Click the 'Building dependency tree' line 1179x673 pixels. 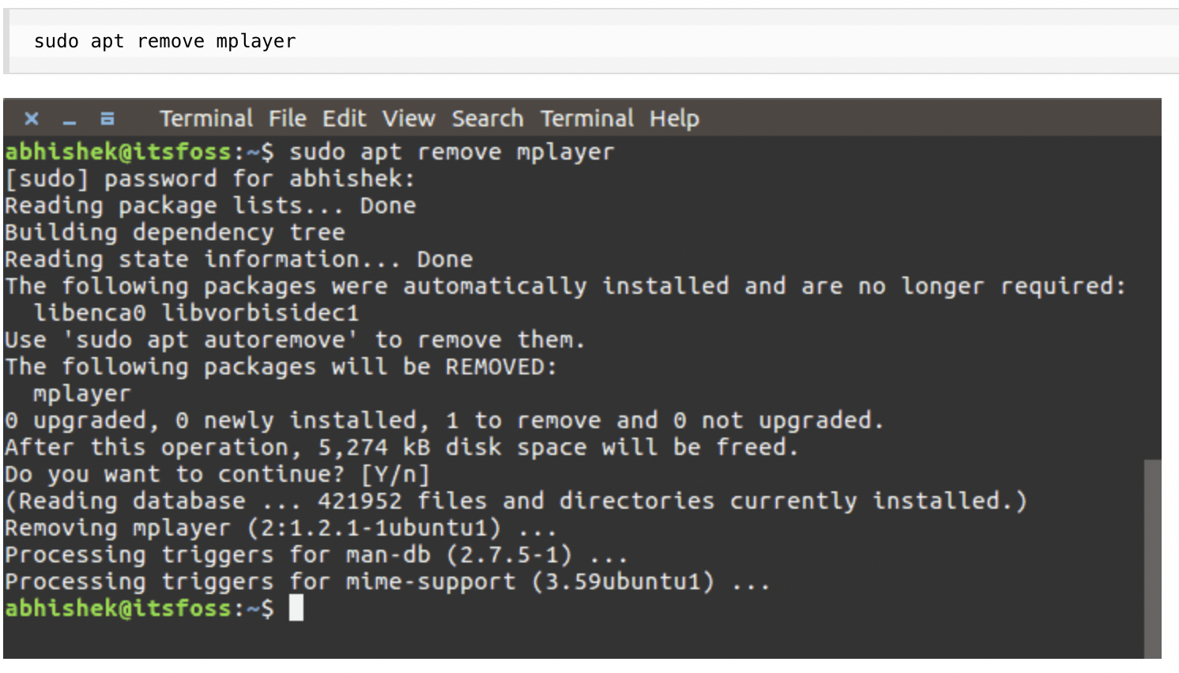point(175,232)
